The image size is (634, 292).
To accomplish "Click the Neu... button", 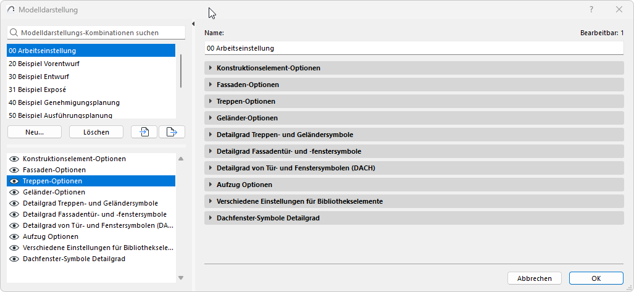I will (35, 131).
